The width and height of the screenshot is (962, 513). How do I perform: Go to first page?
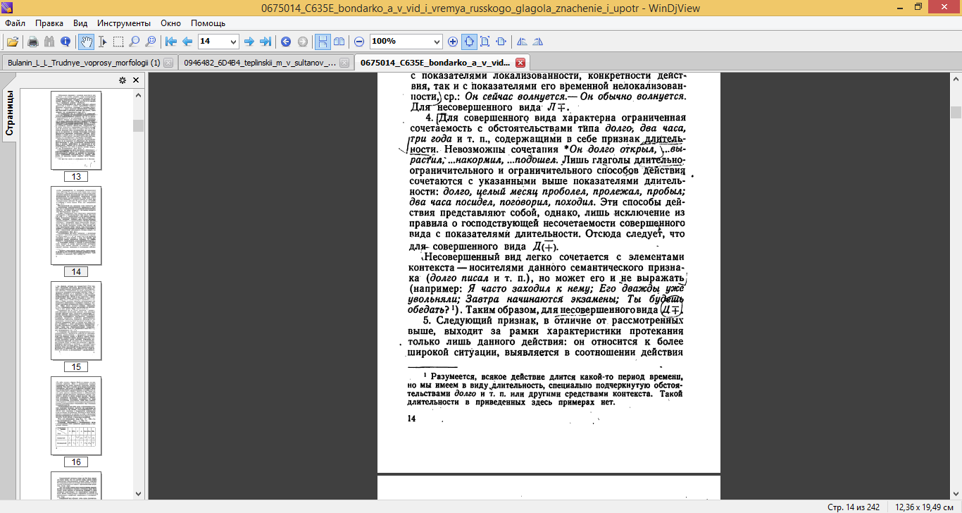pyautogui.click(x=171, y=42)
